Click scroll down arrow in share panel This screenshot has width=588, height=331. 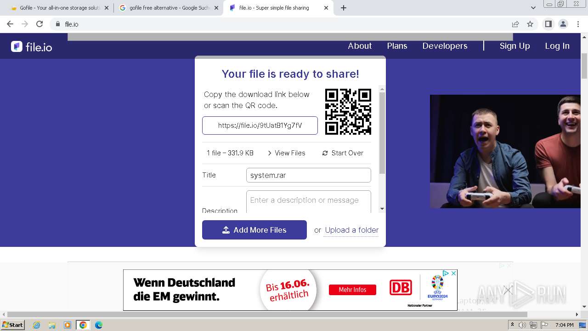tap(382, 209)
